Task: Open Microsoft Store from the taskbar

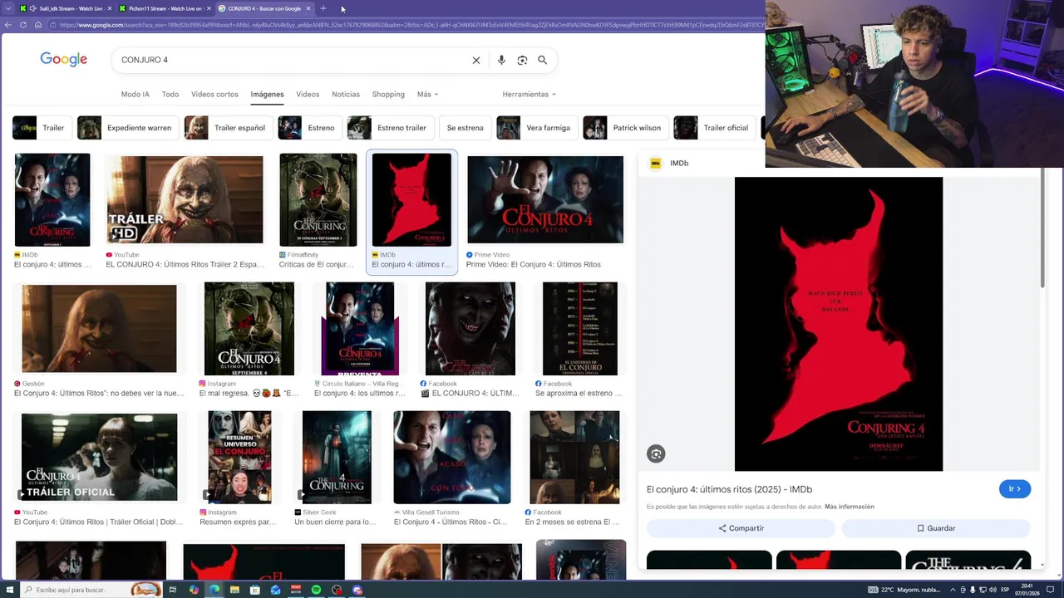Action: click(255, 590)
